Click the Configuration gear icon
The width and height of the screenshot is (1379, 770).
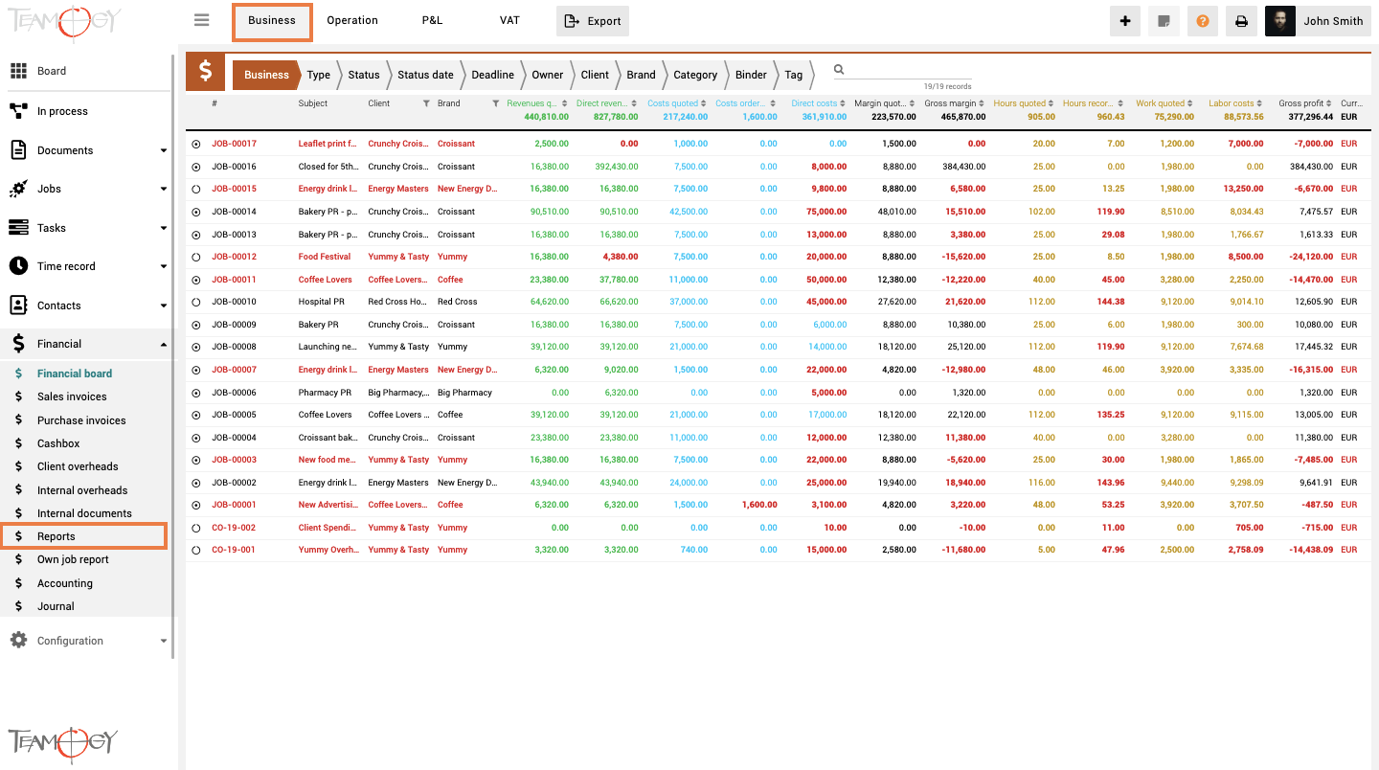coord(18,641)
